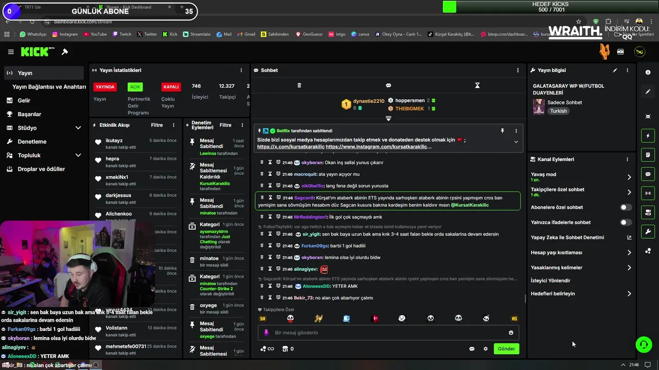Viewport: 659px width, 370px height.
Task: Click speech bubble icon in chat toolbar
Action: point(388,85)
